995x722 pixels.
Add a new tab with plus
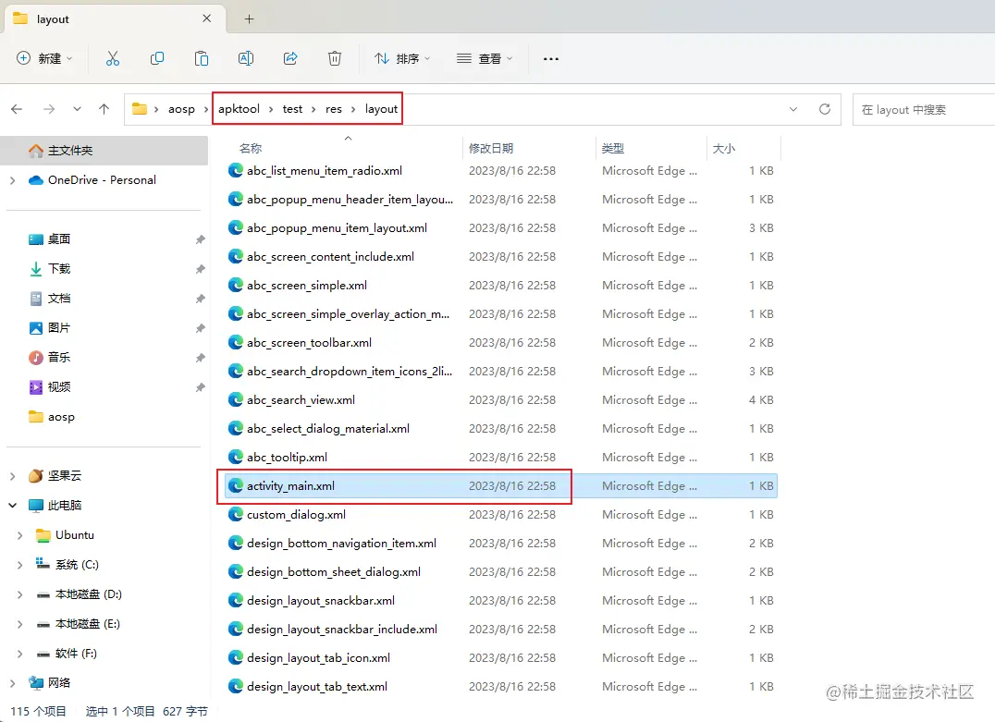point(250,19)
